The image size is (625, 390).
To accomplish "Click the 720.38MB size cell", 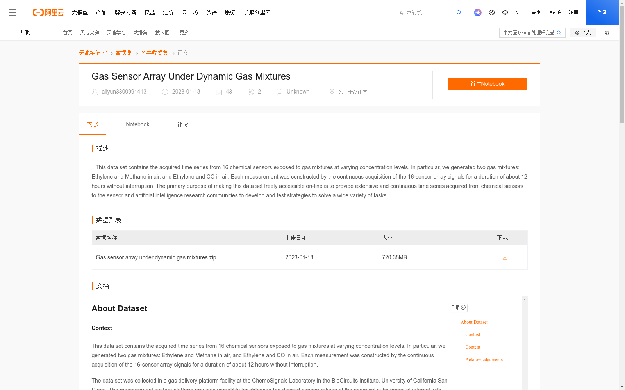I will point(395,257).
